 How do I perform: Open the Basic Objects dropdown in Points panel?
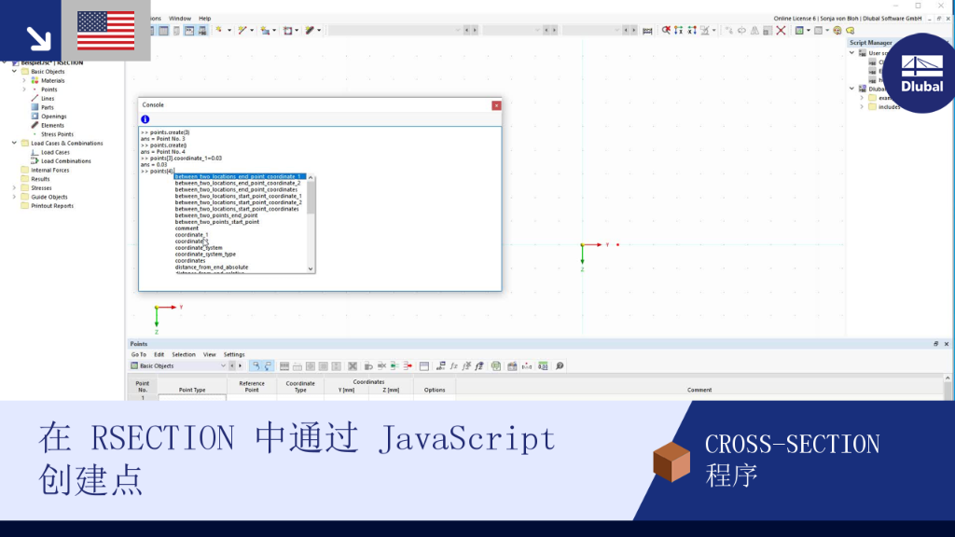178,365
